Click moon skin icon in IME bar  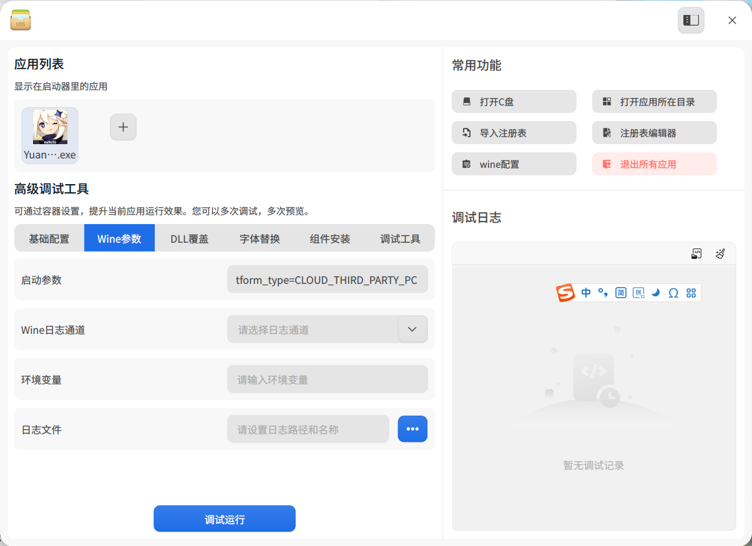[x=656, y=293]
